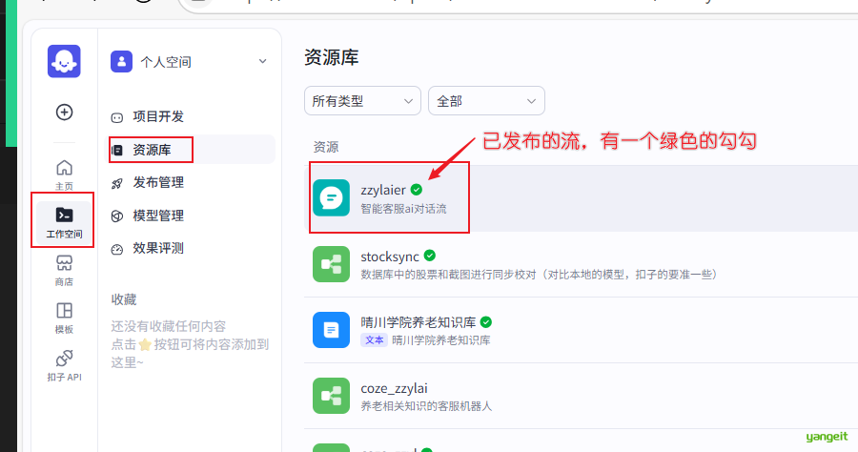Click the 收藏 section heading
Image resolution: width=858 pixels, height=452 pixels.
124,299
